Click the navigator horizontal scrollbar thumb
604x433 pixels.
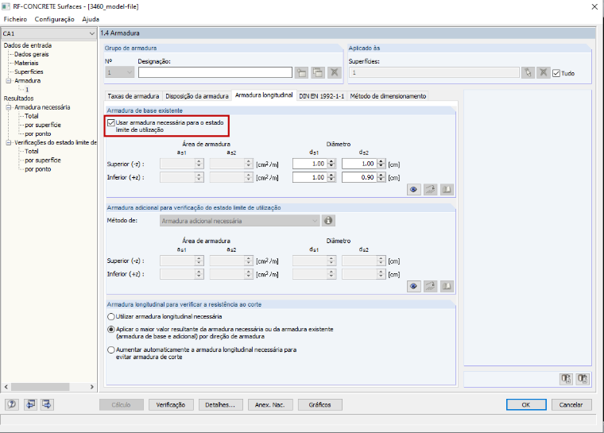coord(40,387)
